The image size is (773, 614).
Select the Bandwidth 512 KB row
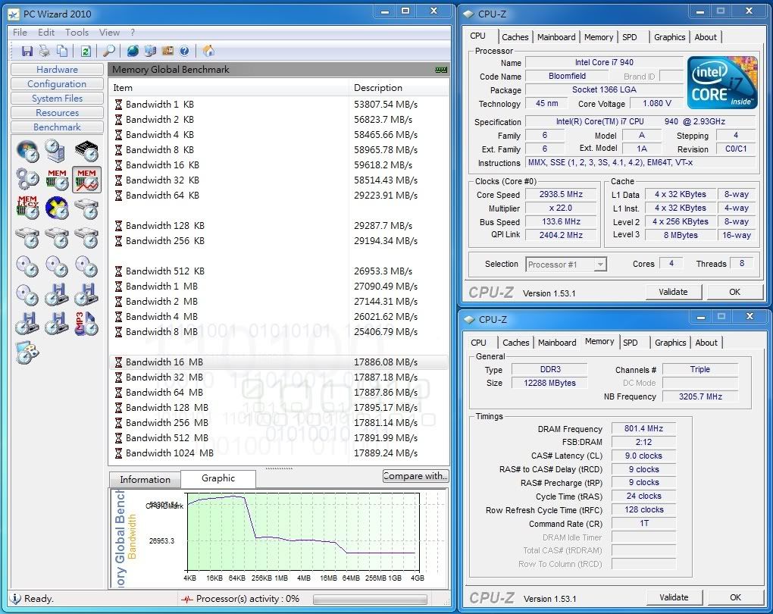pyautogui.click(x=279, y=271)
